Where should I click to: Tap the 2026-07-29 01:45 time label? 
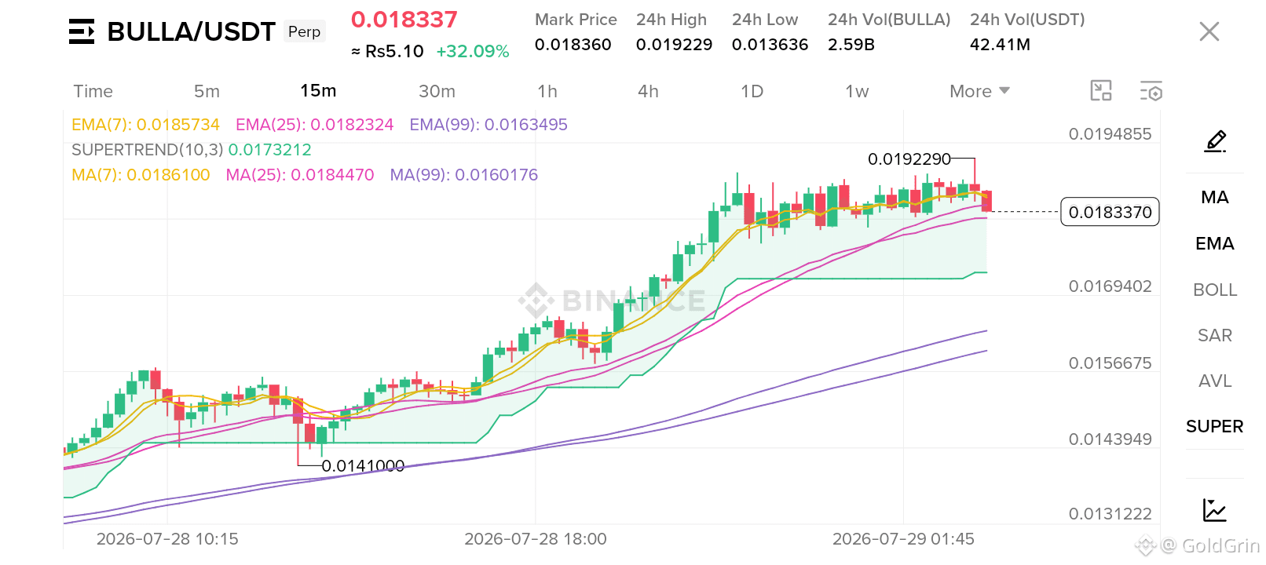pos(903,539)
